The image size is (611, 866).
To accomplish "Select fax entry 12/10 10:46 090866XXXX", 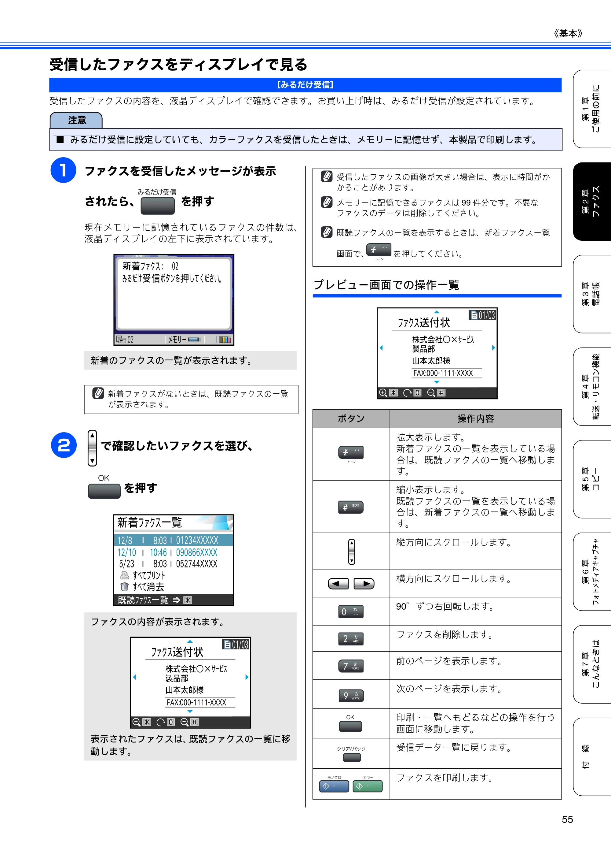I will (x=173, y=552).
